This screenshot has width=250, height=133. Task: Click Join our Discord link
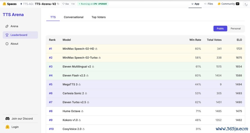point(22,119)
